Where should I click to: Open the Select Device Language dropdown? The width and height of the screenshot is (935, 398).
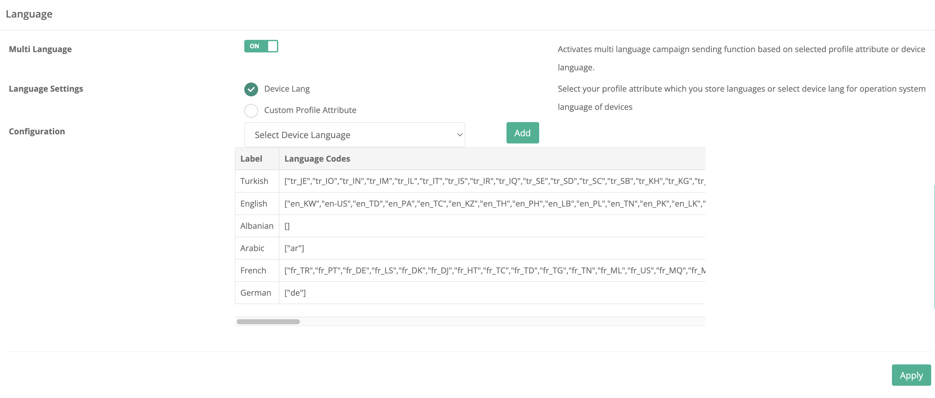click(354, 135)
